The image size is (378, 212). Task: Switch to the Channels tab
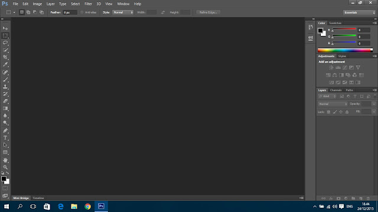pos(336,90)
